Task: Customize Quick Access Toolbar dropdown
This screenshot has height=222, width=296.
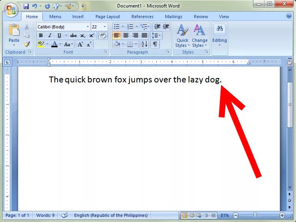Action: pyautogui.click(x=83, y=6)
